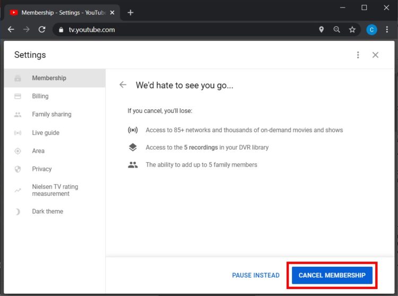Close the Membership - Settings tab
398x296 pixels.
point(112,12)
